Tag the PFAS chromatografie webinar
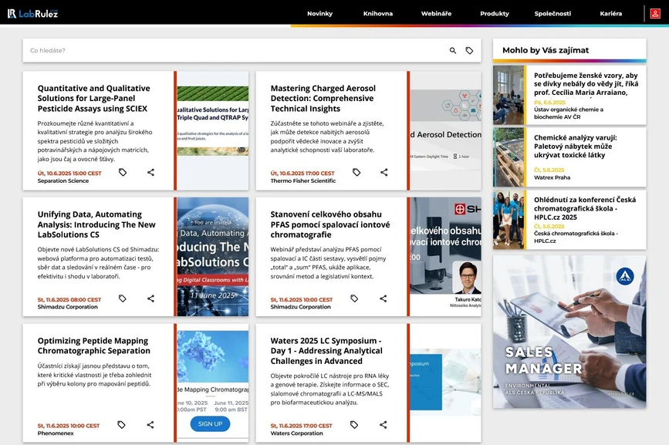 (x=354, y=298)
